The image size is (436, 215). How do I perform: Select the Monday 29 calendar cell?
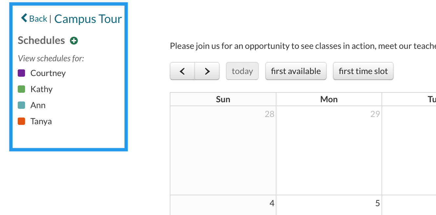point(329,151)
